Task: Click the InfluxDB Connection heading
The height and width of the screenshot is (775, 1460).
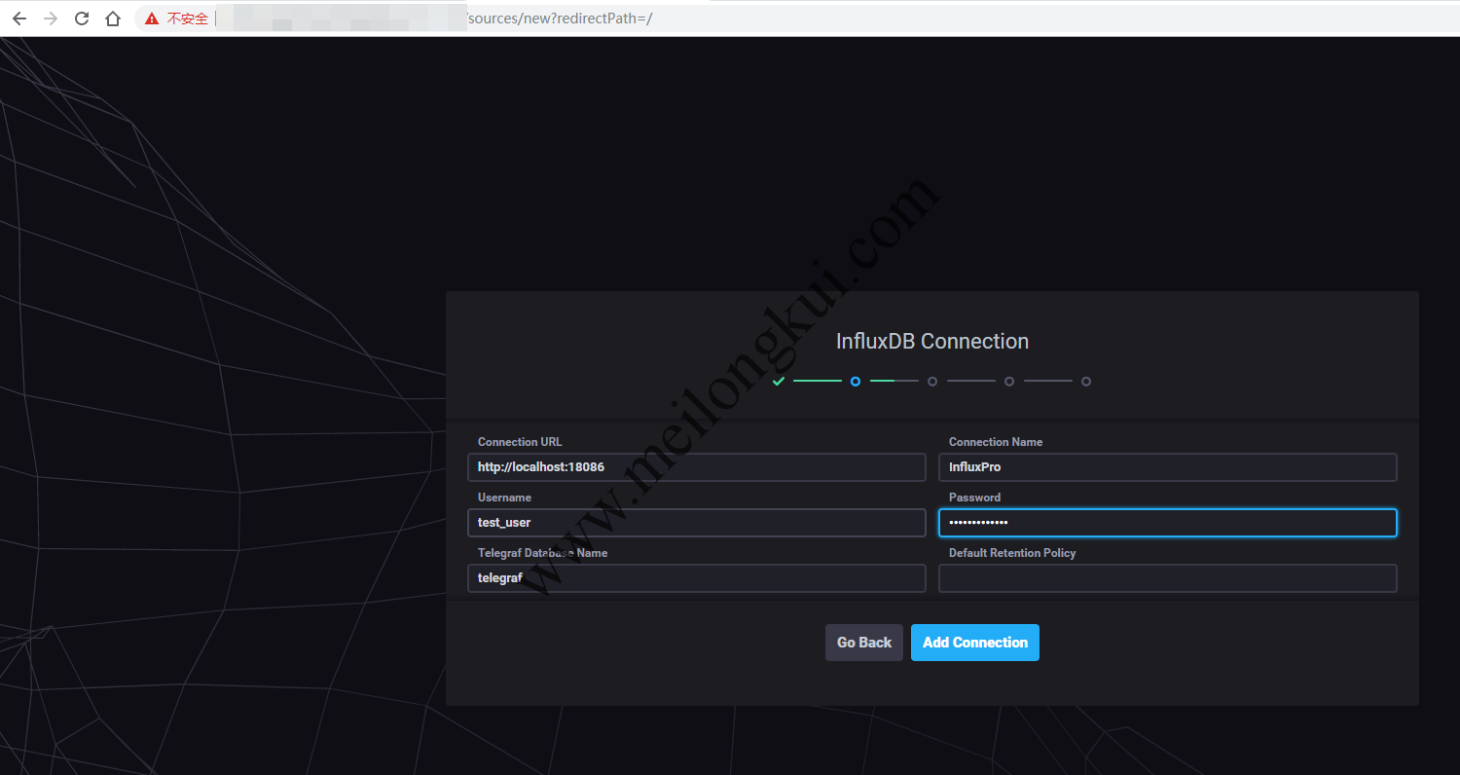Action: coord(932,342)
